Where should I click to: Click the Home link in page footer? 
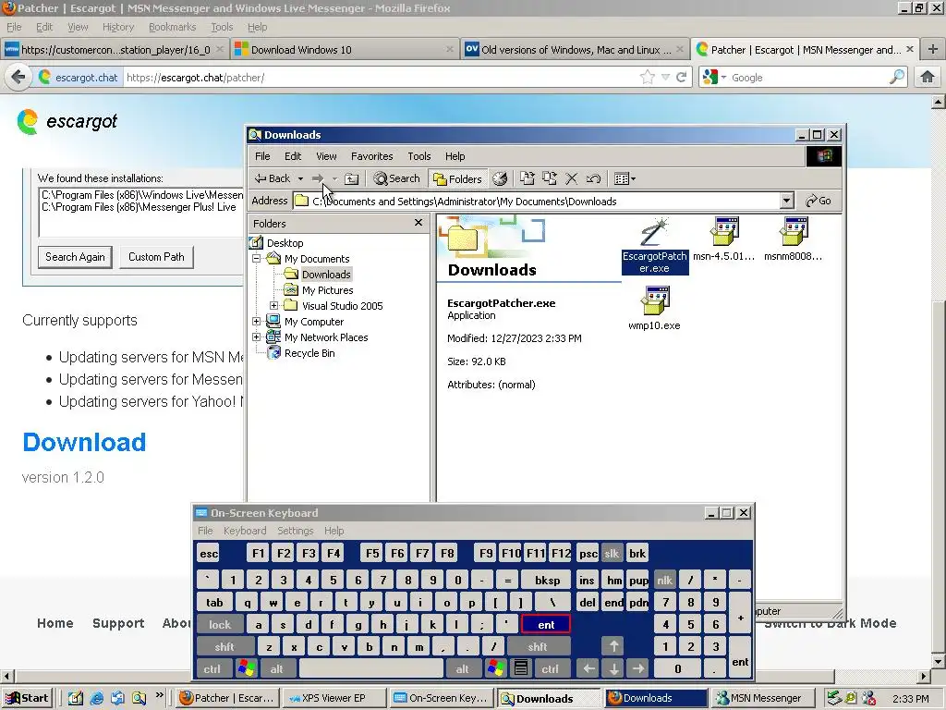(55, 623)
